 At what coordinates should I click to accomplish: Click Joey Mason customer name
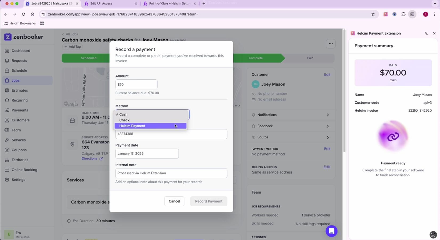tap(273, 84)
